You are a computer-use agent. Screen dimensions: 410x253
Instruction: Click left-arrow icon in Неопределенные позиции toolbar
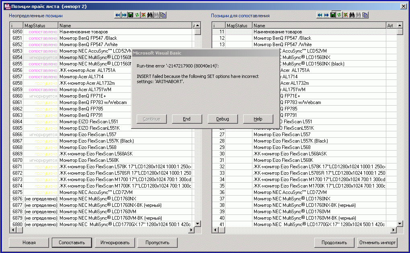click(118, 15)
